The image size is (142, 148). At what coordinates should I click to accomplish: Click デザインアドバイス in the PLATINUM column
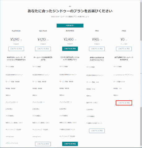(12, 143)
